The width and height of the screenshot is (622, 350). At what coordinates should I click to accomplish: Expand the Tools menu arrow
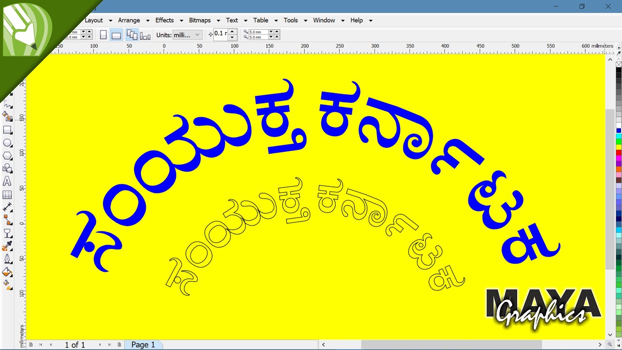(x=305, y=20)
